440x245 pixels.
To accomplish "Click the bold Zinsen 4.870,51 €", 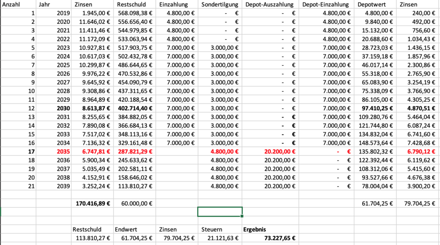I will point(418,109).
